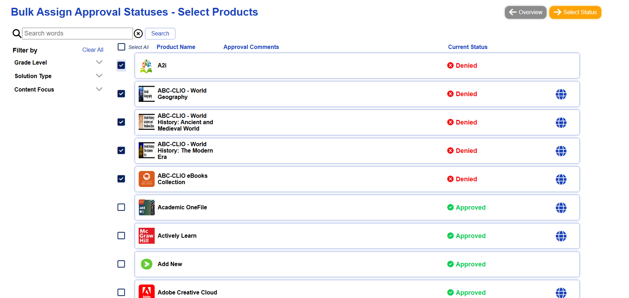The height and width of the screenshot is (298, 629).
Task: Click the Ancient and Medieval World product thumbnail
Action: (146, 122)
